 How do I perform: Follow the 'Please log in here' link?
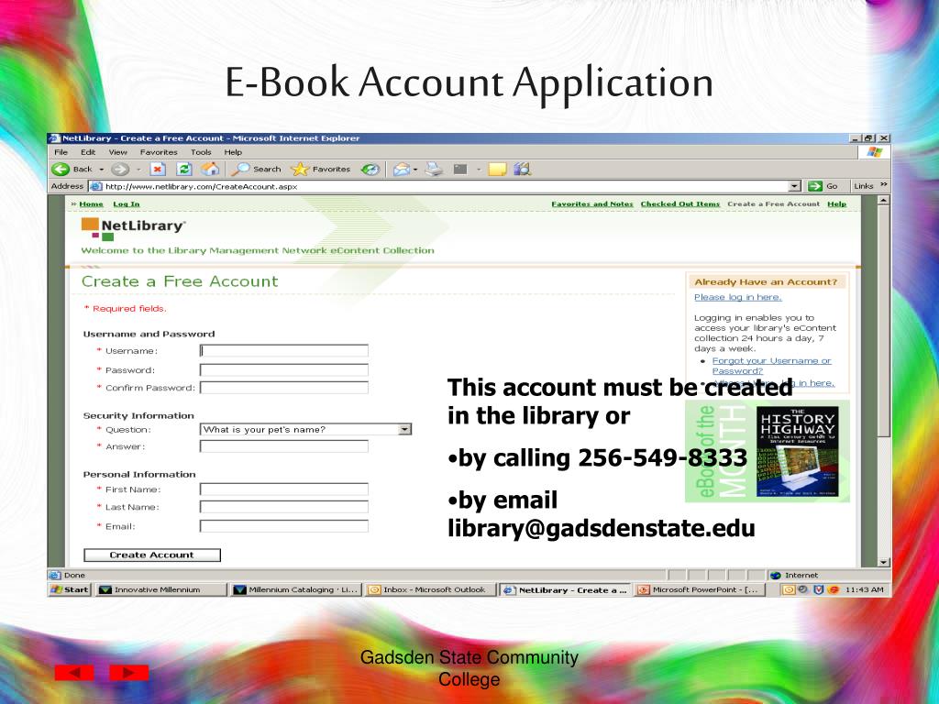[x=738, y=297]
